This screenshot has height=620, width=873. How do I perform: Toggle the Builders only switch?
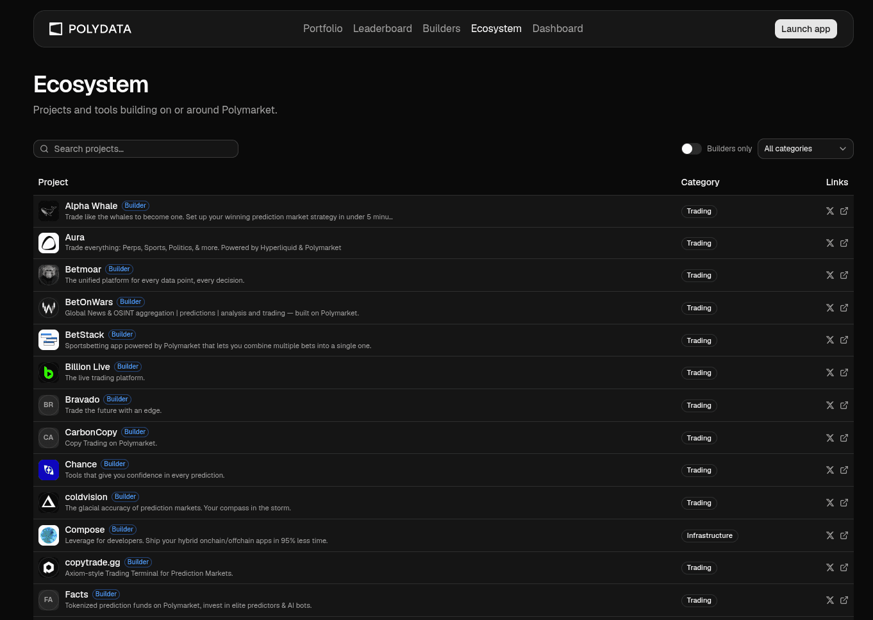coord(691,149)
